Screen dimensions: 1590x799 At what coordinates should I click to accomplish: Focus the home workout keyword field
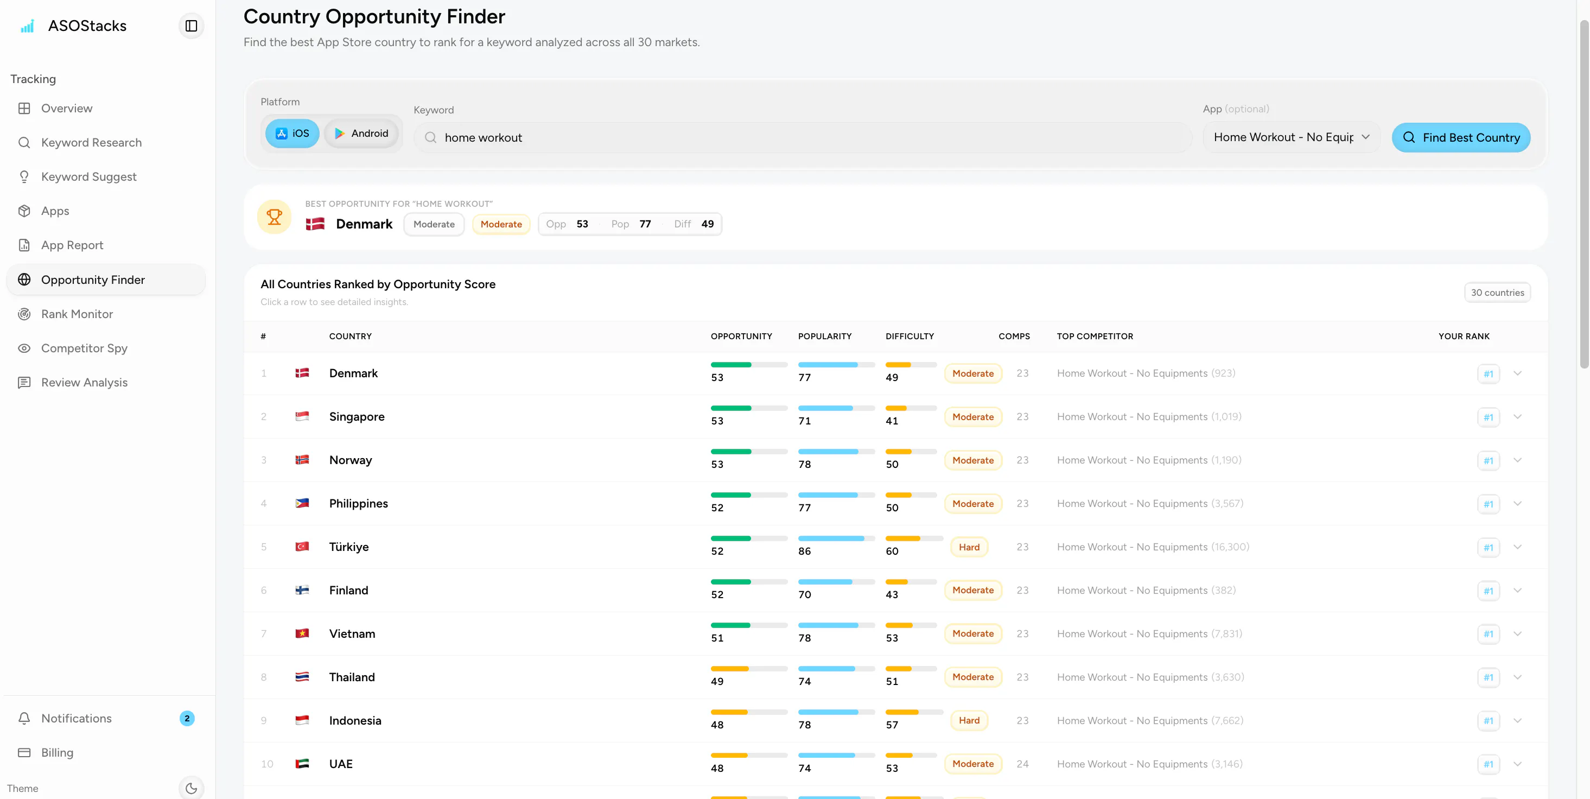(803, 138)
